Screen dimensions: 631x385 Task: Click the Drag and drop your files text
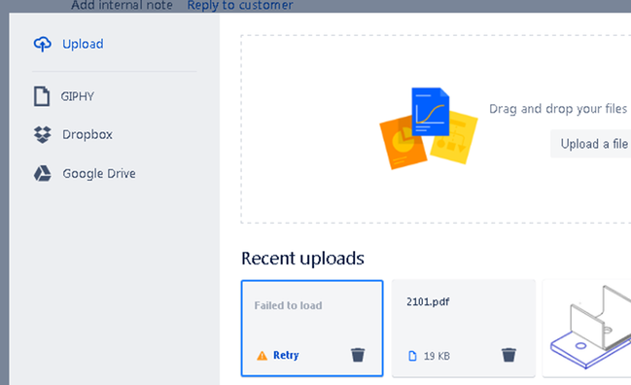click(558, 109)
